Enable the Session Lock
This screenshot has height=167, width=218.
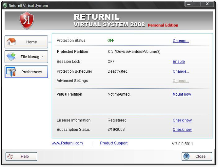(179, 62)
